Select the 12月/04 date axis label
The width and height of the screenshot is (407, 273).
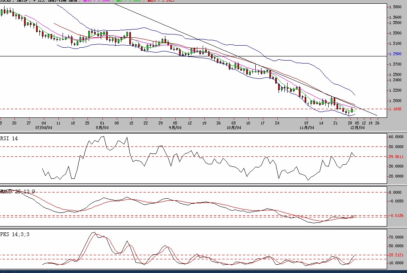pyautogui.click(x=357, y=128)
